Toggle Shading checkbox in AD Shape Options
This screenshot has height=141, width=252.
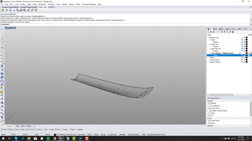point(209,103)
